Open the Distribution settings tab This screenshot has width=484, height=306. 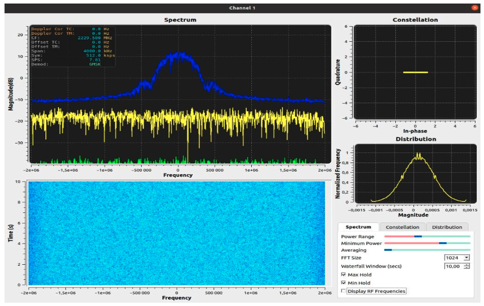(x=447, y=227)
